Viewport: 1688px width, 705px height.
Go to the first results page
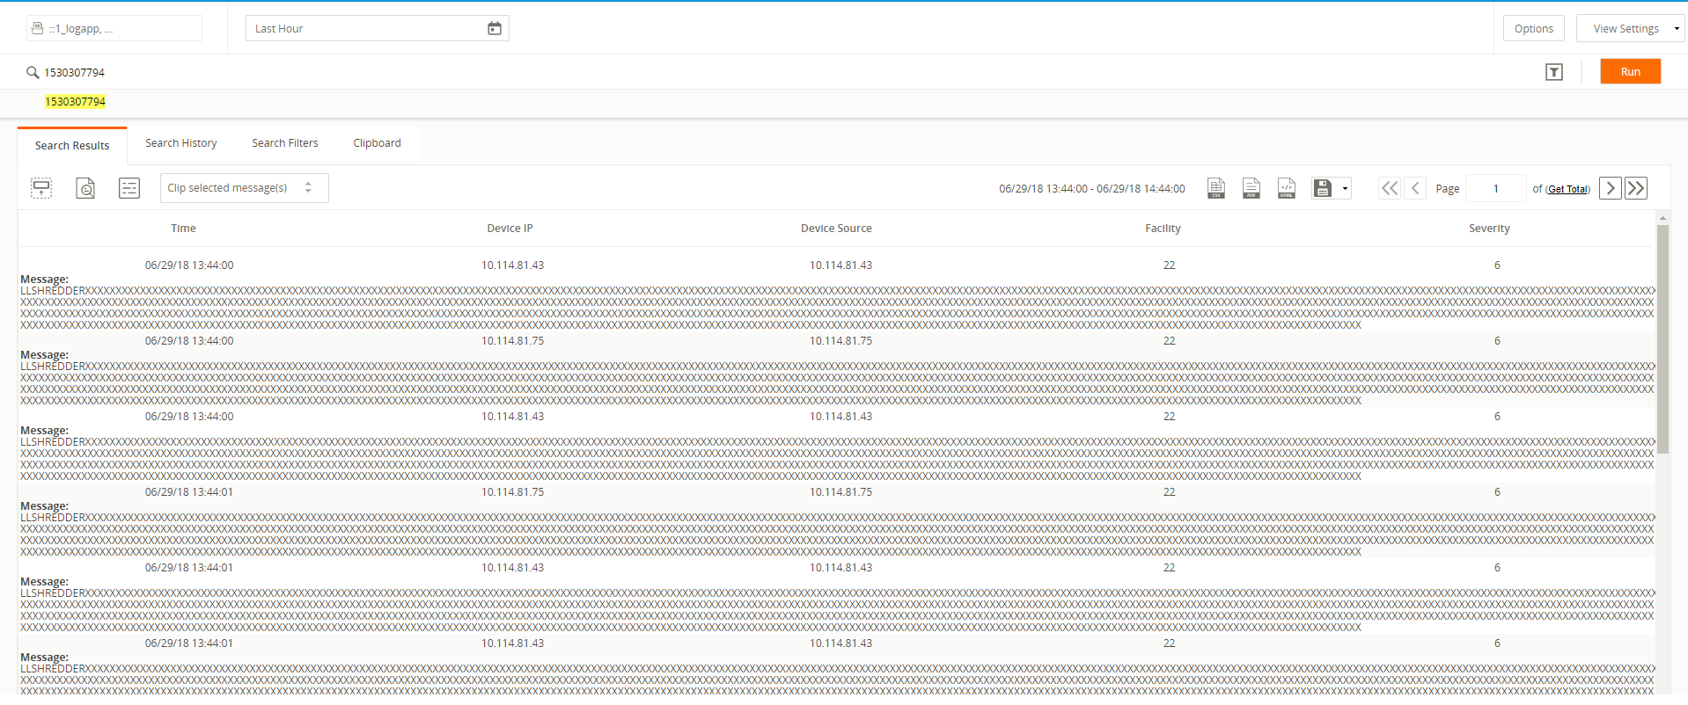point(1390,188)
